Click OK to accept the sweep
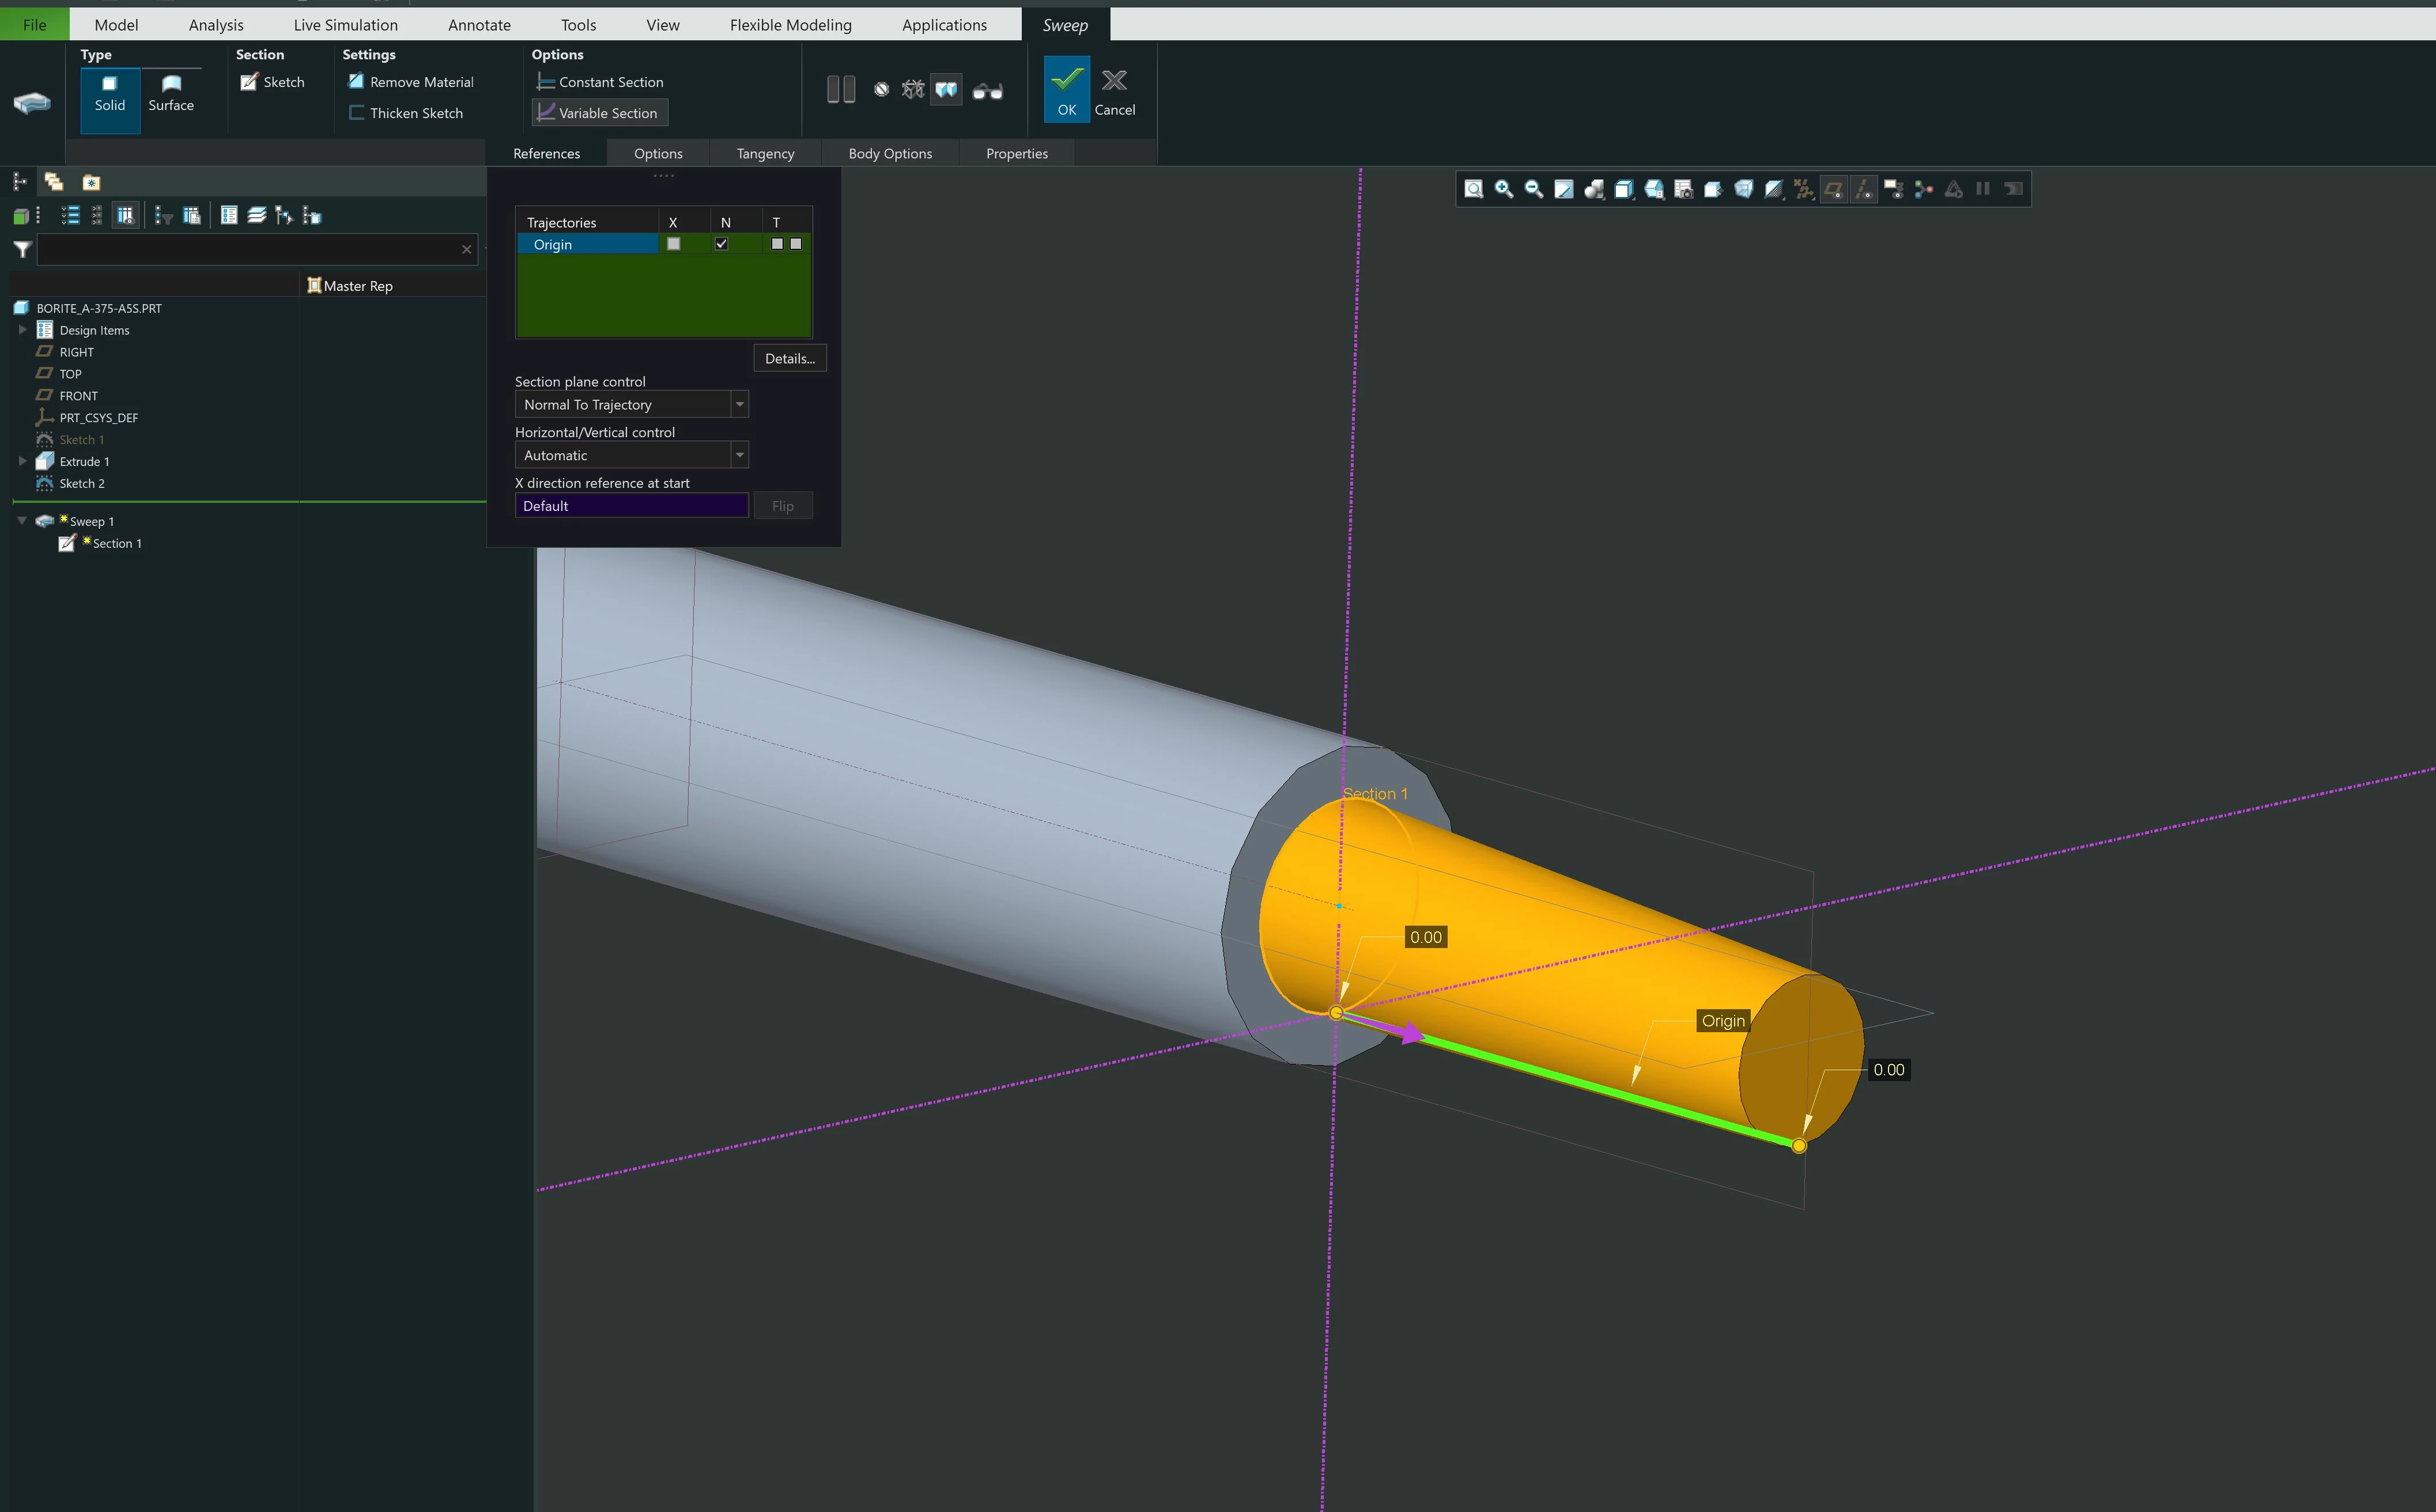The width and height of the screenshot is (2436, 1512). tap(1067, 90)
